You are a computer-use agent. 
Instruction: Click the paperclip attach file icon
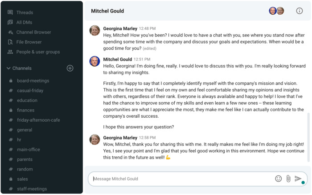pos(288,179)
